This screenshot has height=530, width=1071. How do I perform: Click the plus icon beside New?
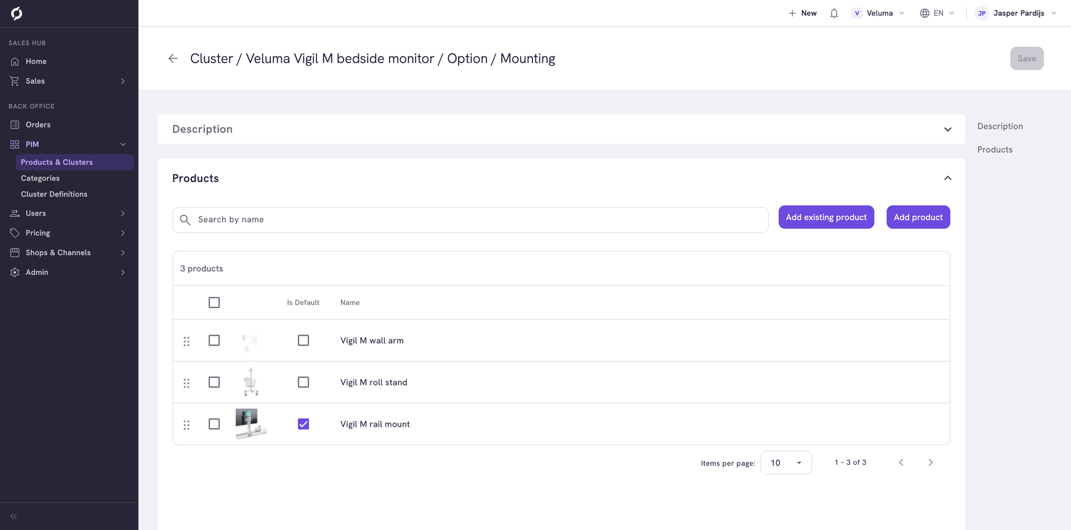[792, 13]
